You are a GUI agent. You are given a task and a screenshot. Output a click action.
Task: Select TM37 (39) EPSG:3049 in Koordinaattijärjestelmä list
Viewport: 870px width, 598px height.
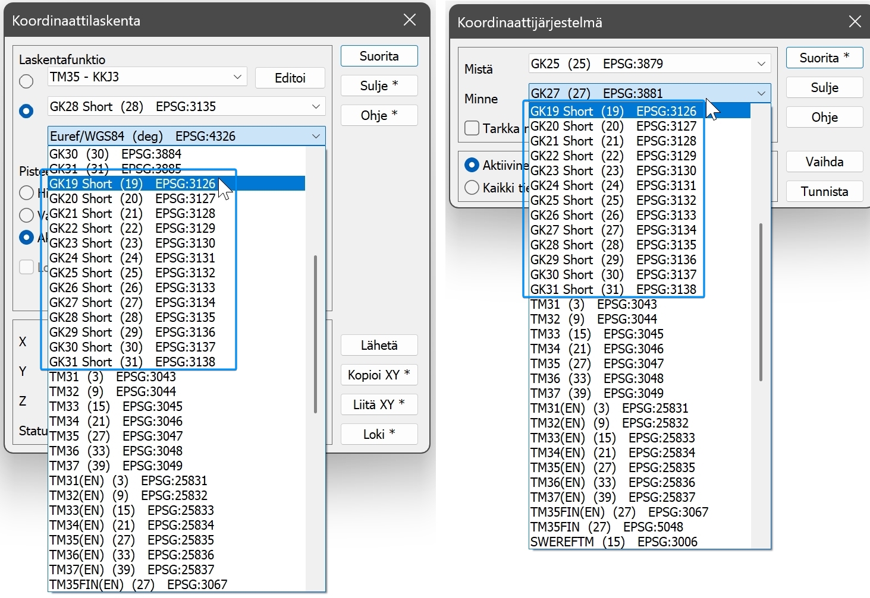pos(640,393)
